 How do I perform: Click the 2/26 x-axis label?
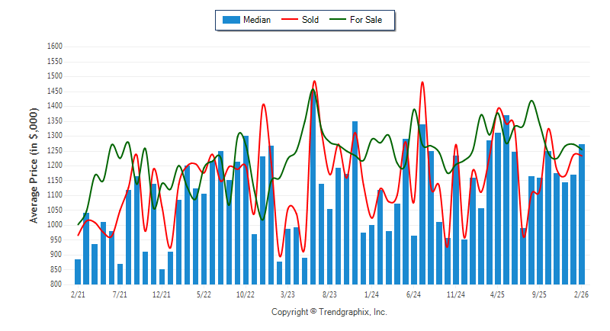click(x=581, y=294)
